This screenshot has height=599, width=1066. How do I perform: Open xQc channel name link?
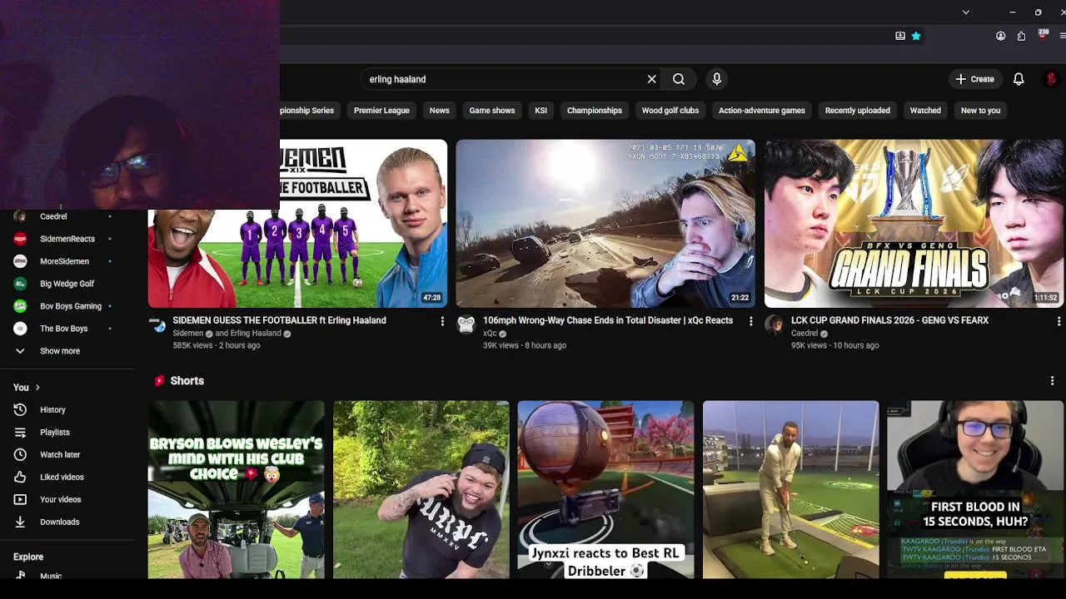(490, 334)
